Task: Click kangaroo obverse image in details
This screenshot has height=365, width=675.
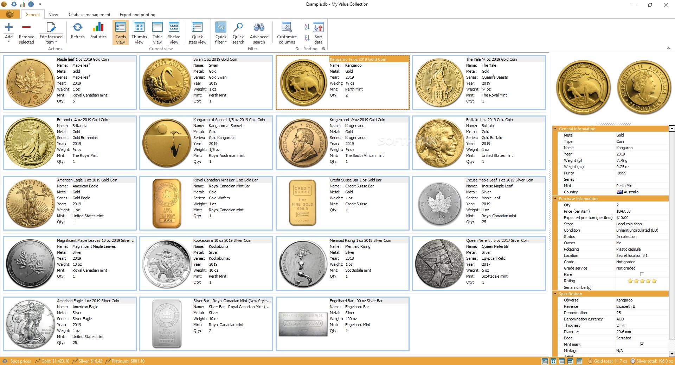Action: (584, 88)
